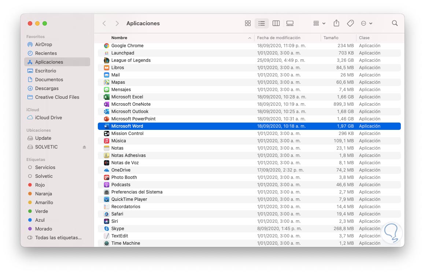
Task: Select the TextEdit row
Action: point(249,236)
